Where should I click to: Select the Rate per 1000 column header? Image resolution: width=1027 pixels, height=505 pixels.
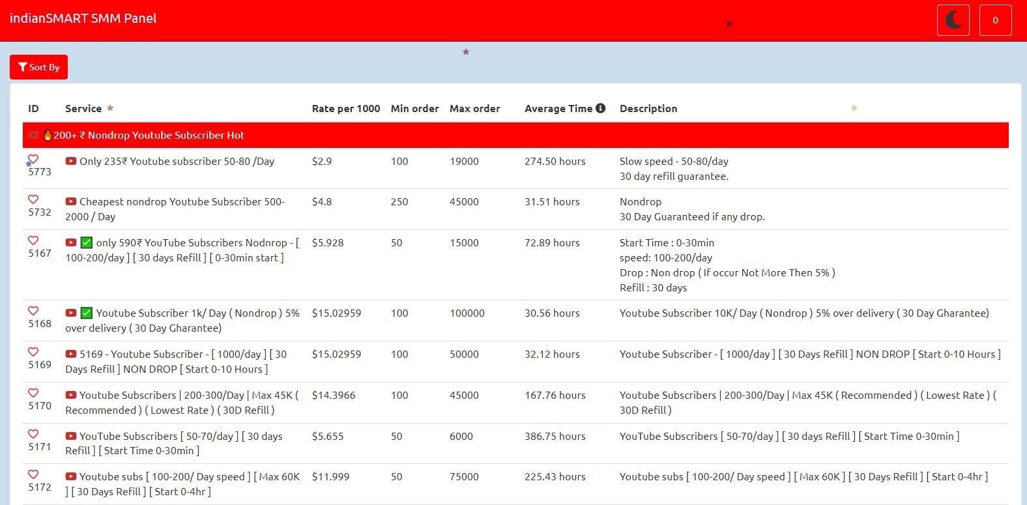point(345,109)
